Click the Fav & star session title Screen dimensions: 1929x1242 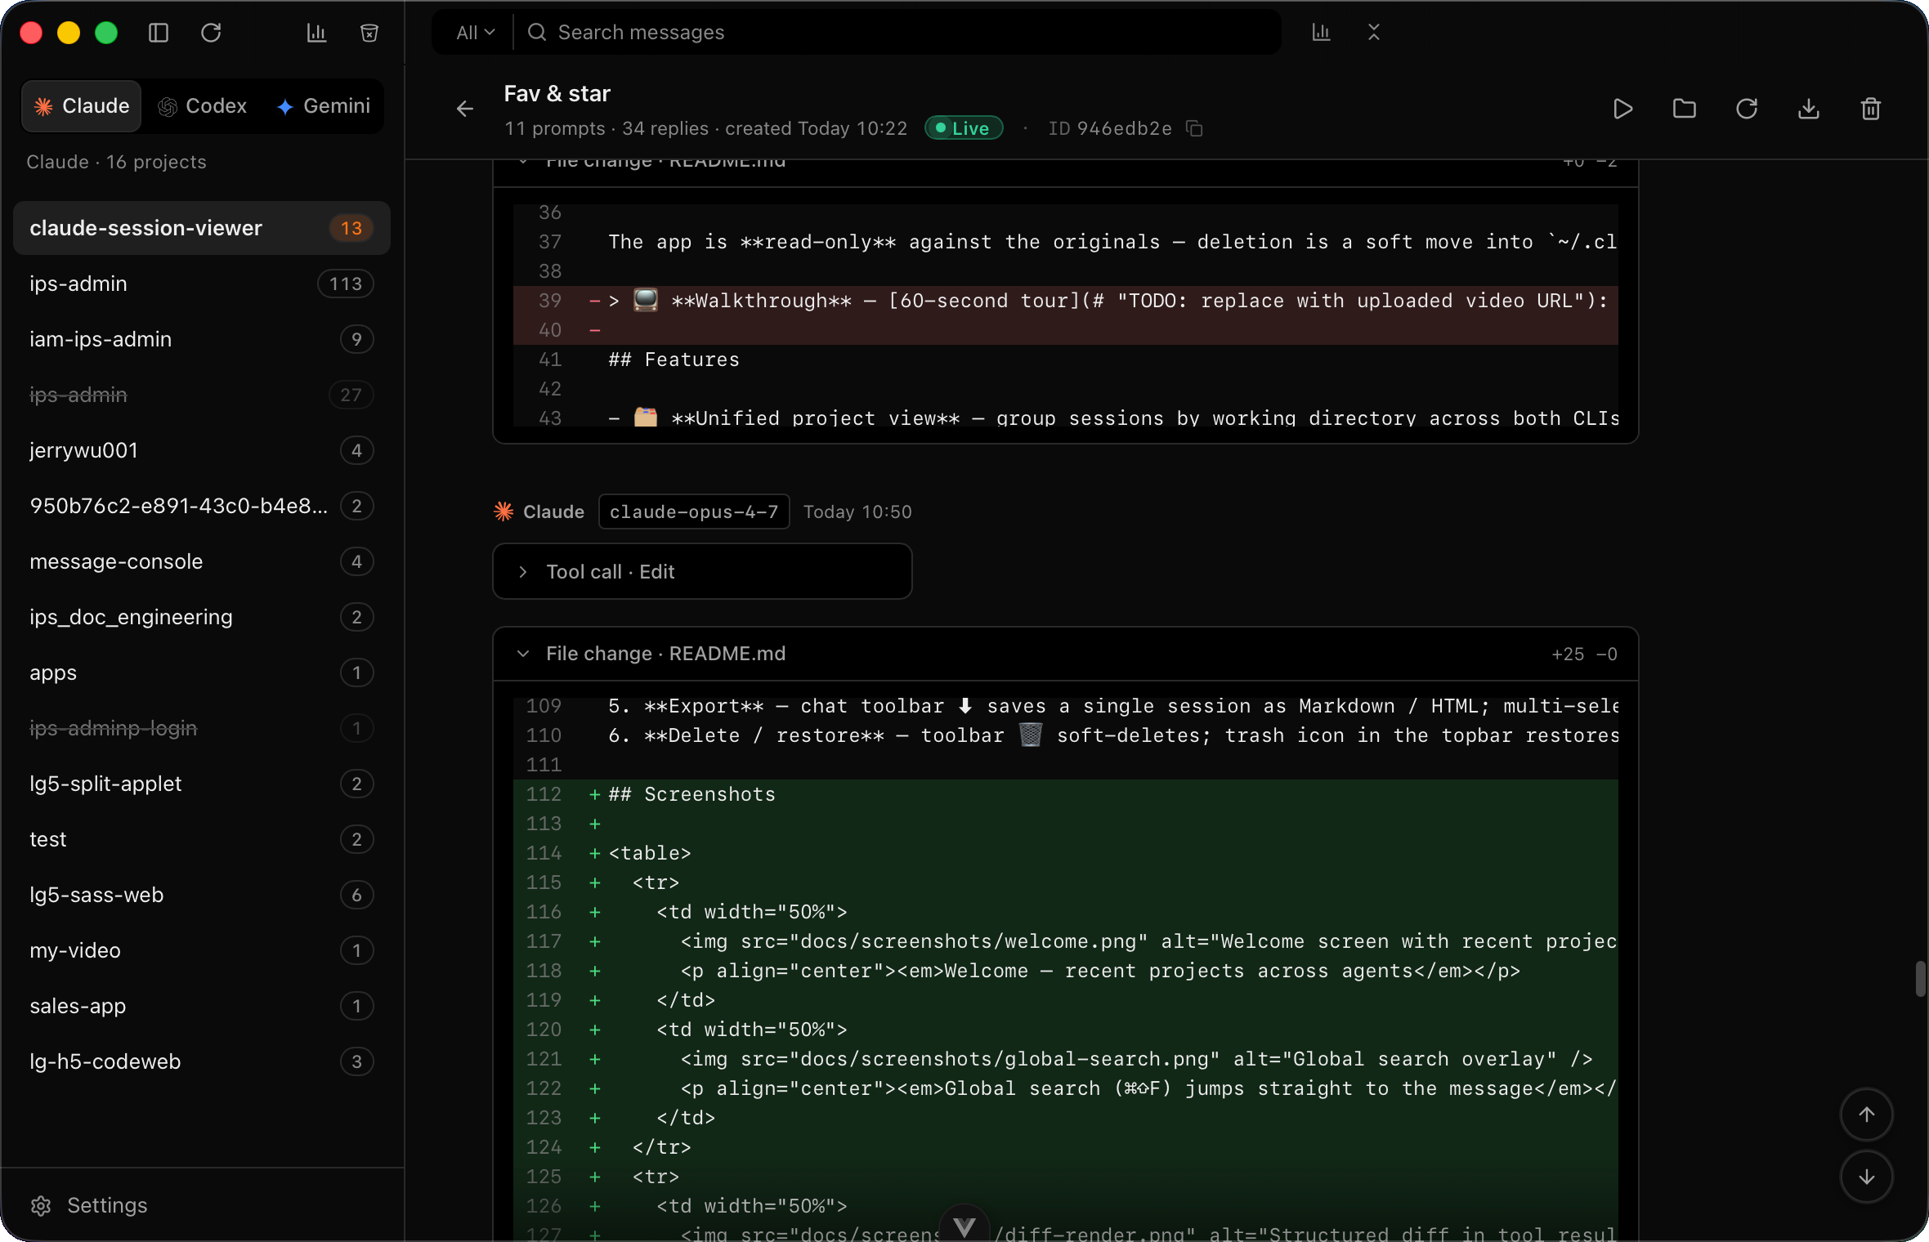pyautogui.click(x=557, y=94)
